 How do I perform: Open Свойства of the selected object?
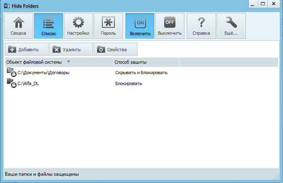pyautogui.click(x=116, y=49)
